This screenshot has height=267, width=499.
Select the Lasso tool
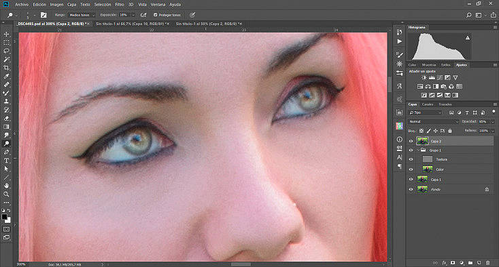(6, 51)
